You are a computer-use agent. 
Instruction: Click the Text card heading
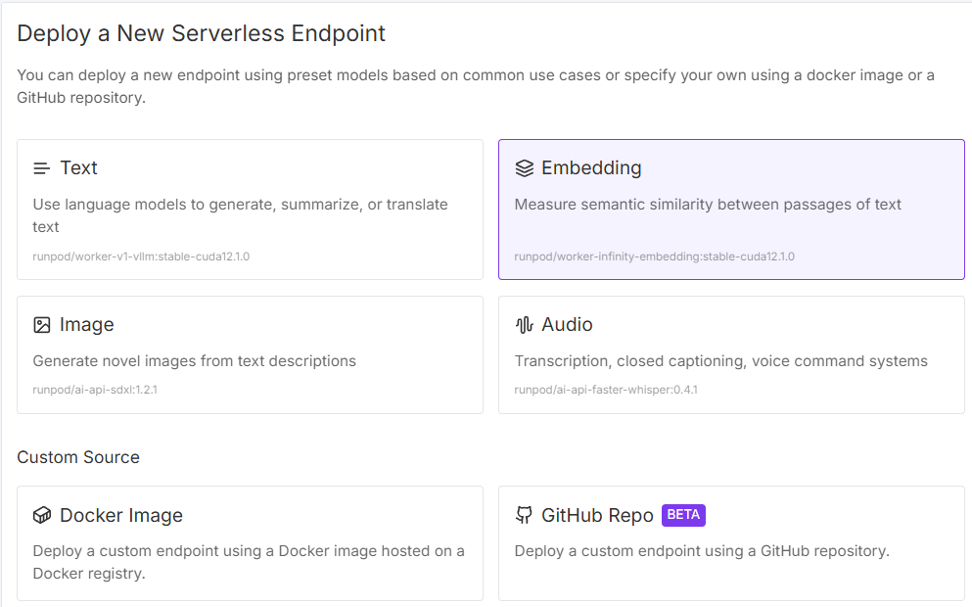[78, 168]
